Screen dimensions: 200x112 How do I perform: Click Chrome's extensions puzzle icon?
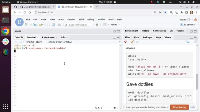(x=182, y=12)
